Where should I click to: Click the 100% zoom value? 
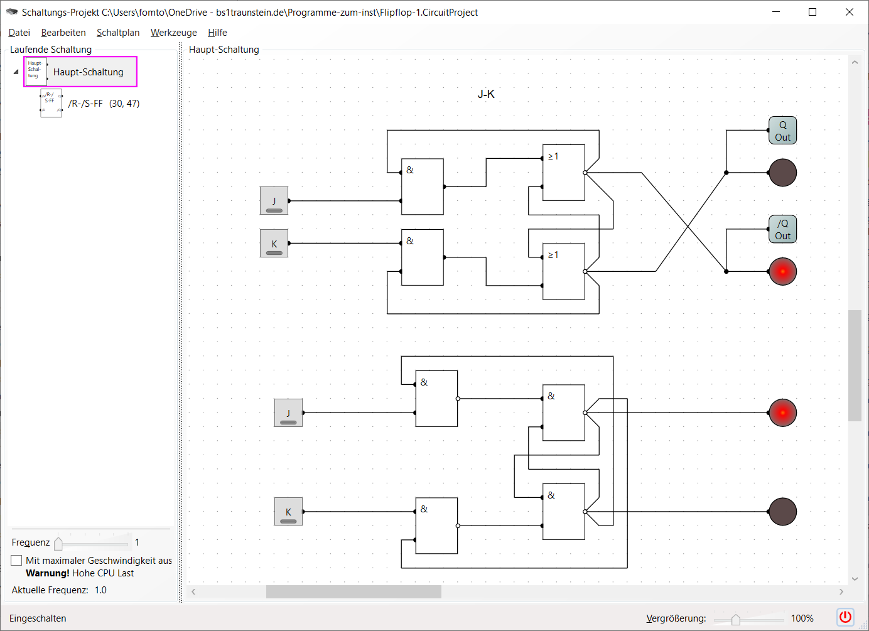click(802, 618)
